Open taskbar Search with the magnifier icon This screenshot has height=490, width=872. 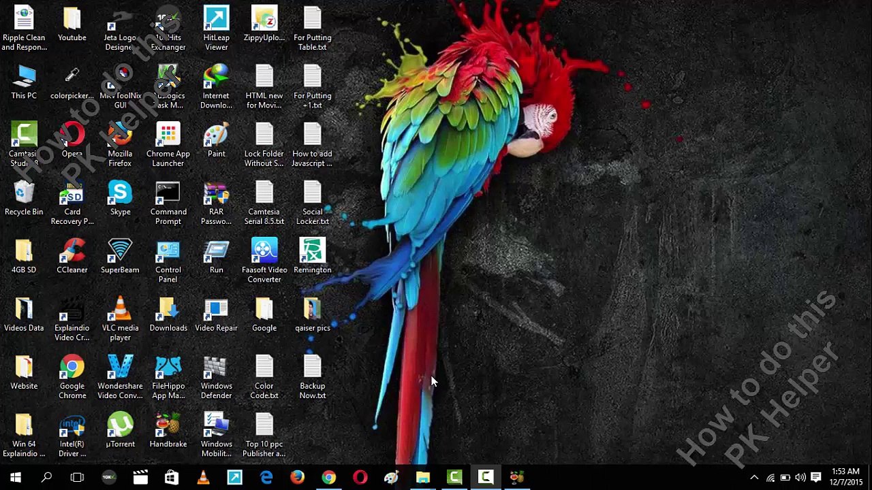tap(46, 477)
